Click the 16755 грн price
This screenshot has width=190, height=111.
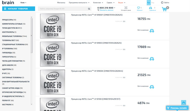pyautogui.click(x=144, y=19)
